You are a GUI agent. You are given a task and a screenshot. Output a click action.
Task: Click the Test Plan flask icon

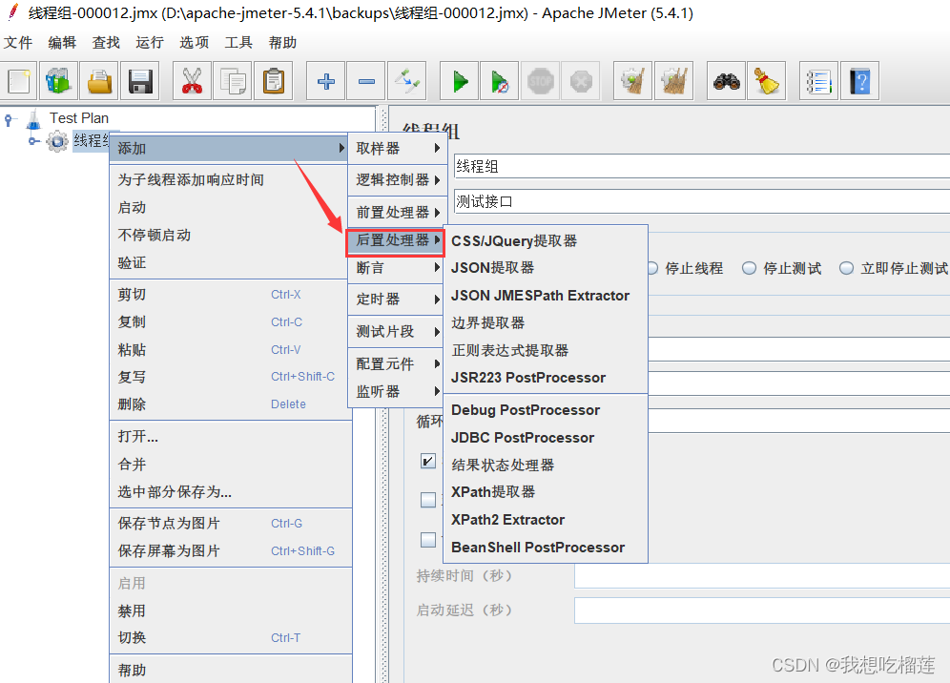34,119
